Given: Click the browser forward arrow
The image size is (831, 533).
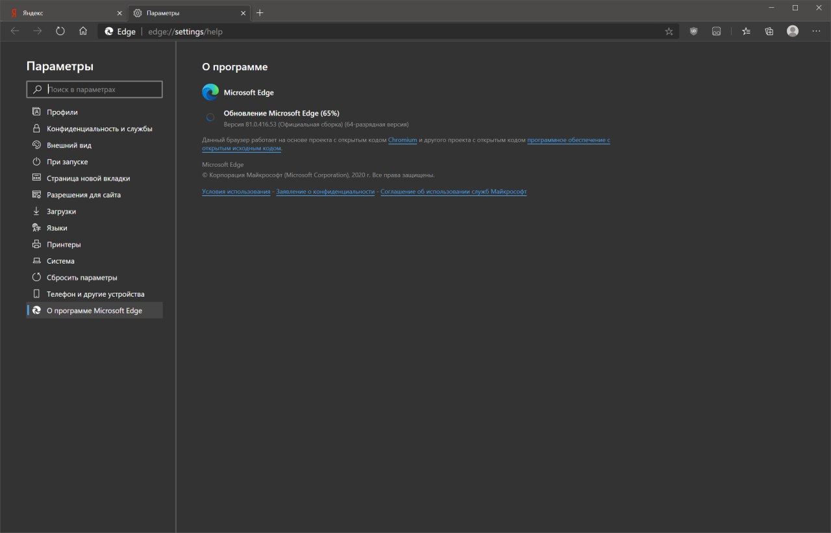Looking at the screenshot, I should tap(38, 31).
